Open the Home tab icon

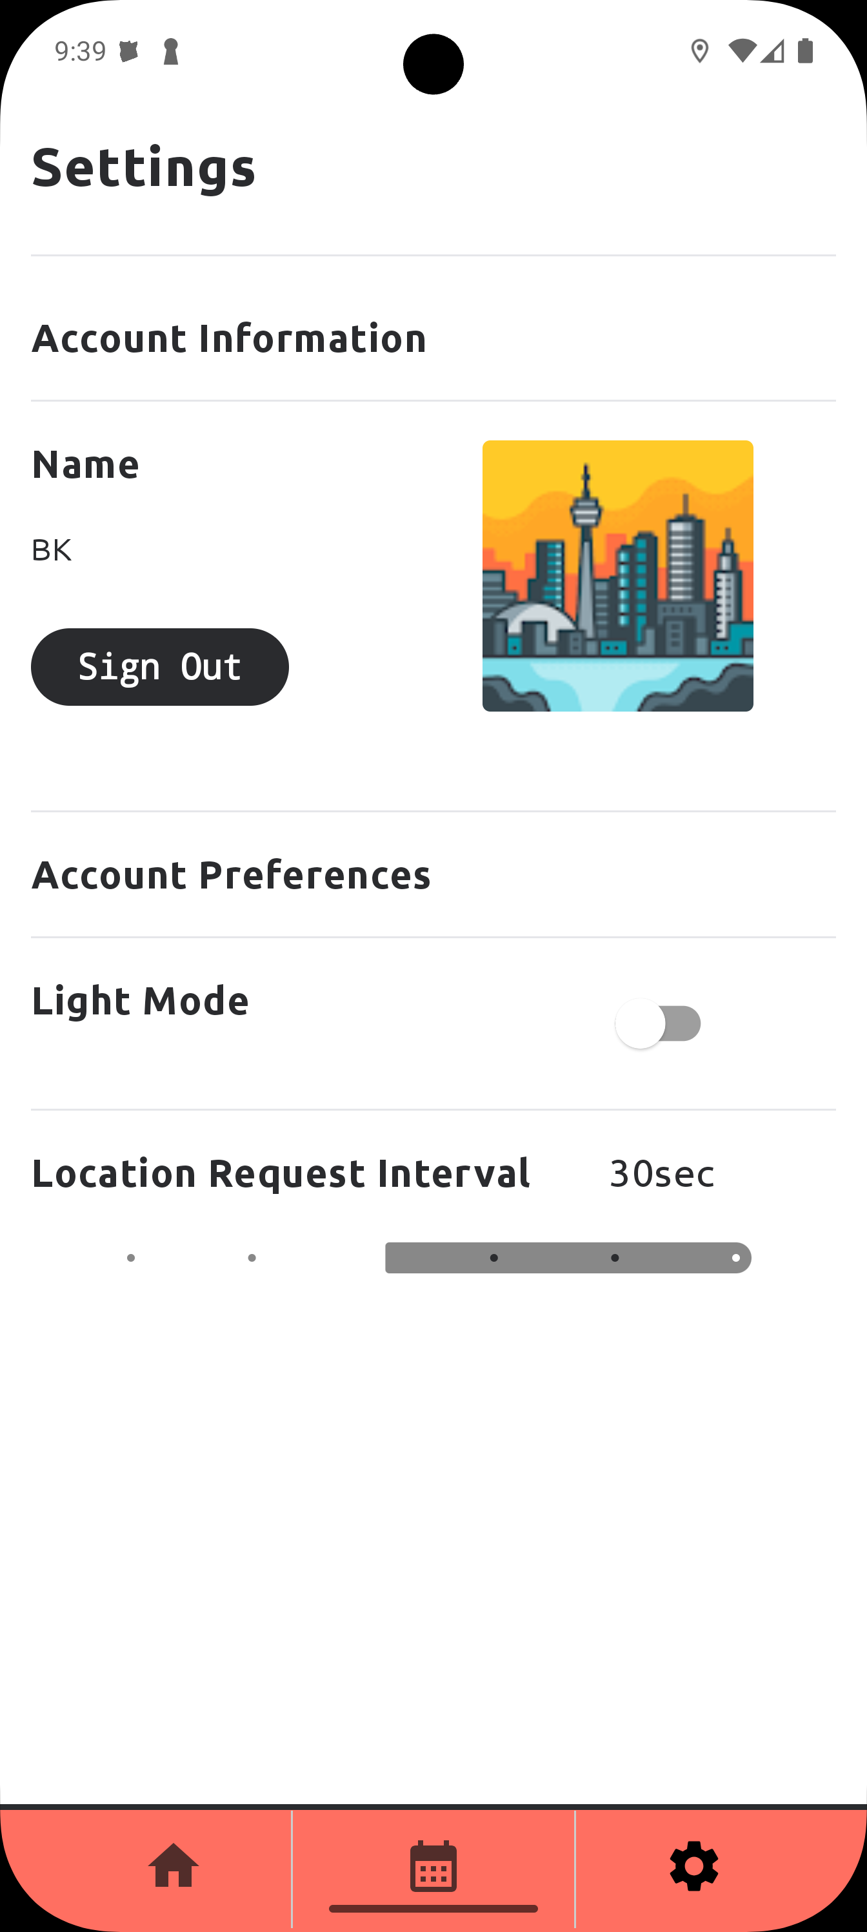173,1865
